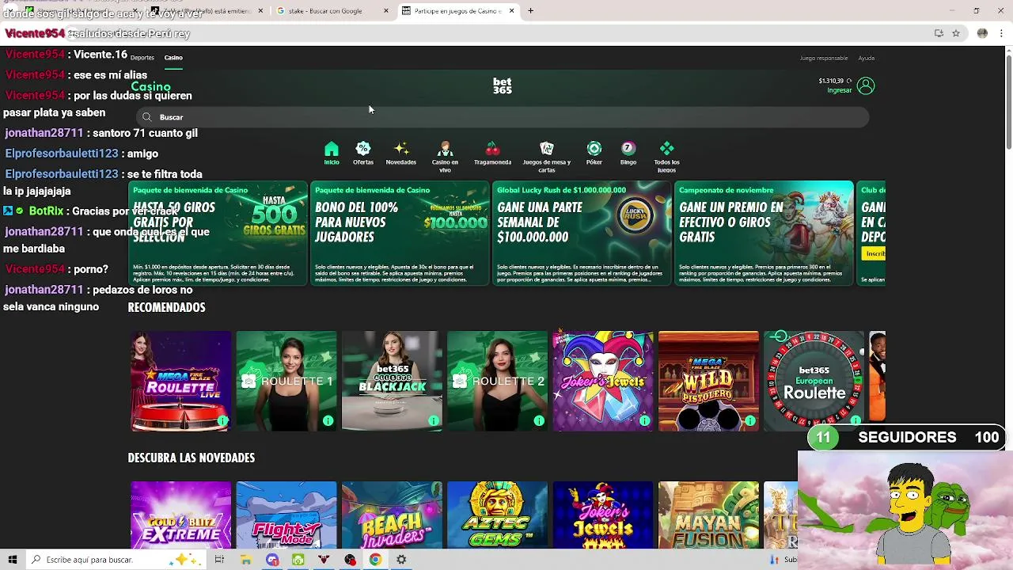Refresh the balance next to $1.310,39
The height and width of the screenshot is (570, 1013).
pyautogui.click(x=849, y=81)
